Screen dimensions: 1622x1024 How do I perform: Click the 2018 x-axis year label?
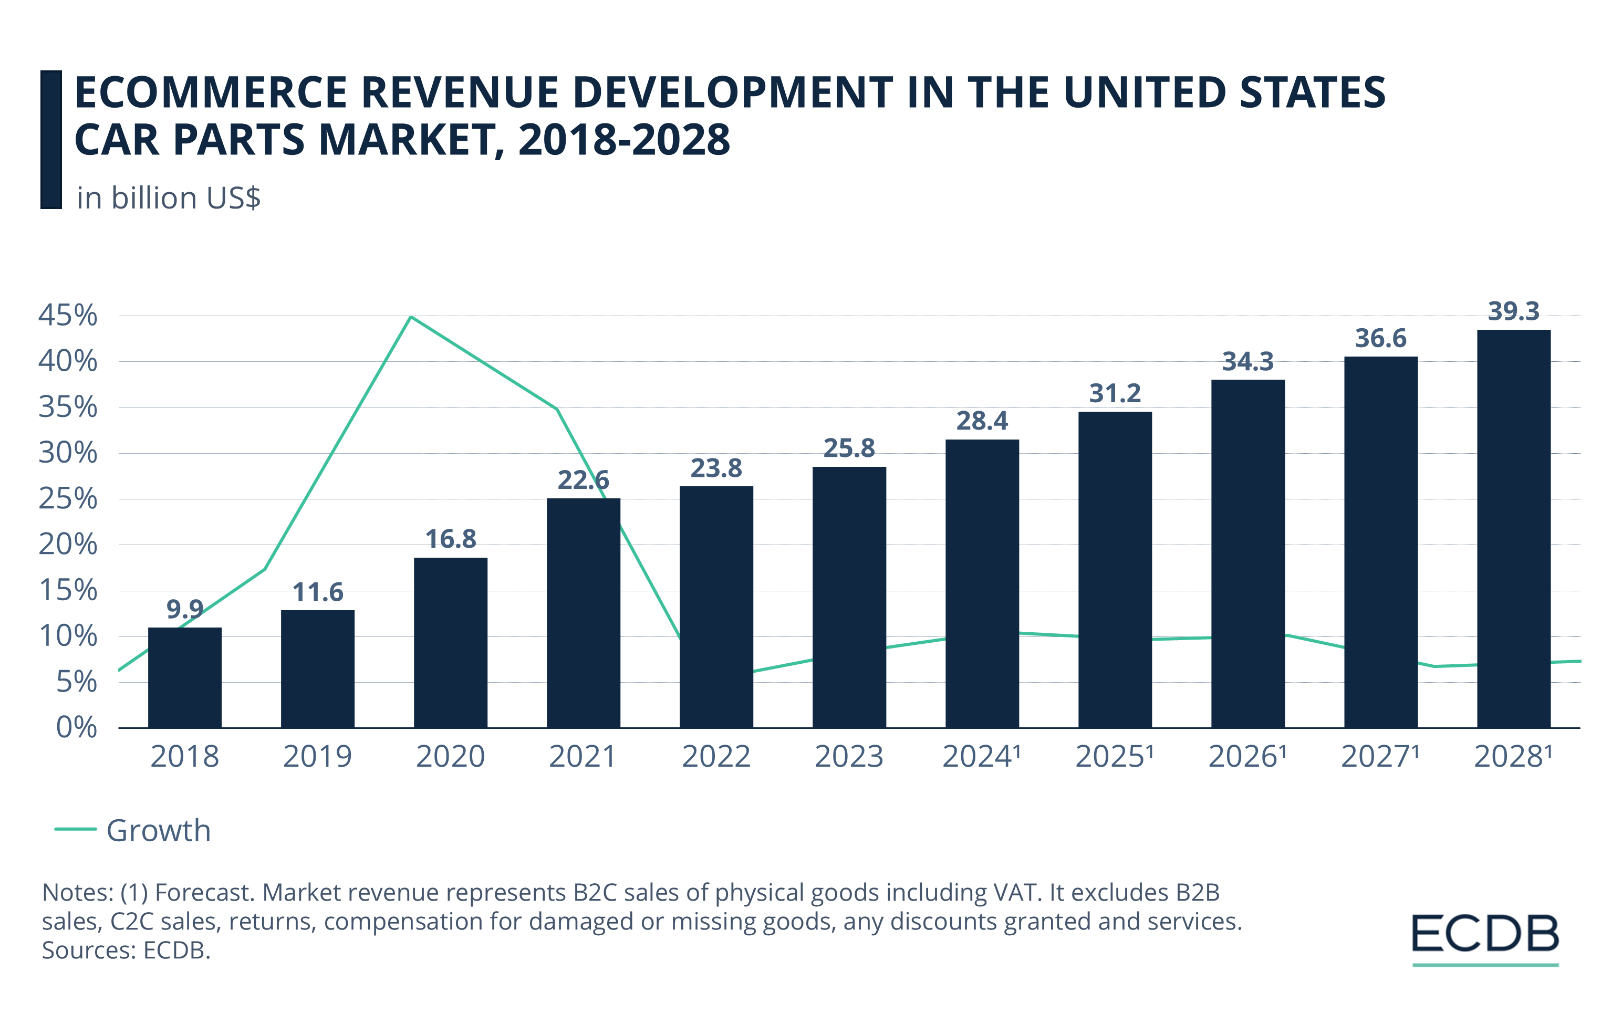tap(184, 757)
